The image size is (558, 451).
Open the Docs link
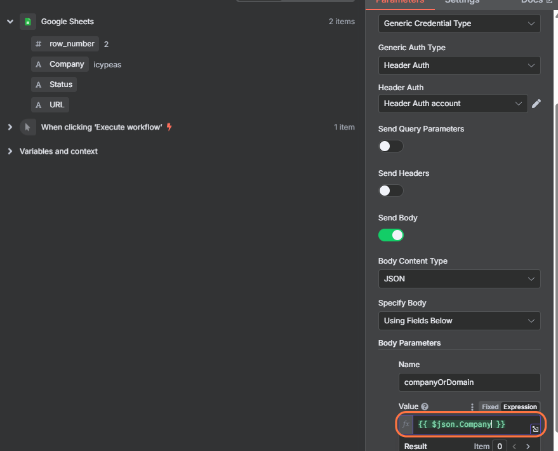[536, 1]
